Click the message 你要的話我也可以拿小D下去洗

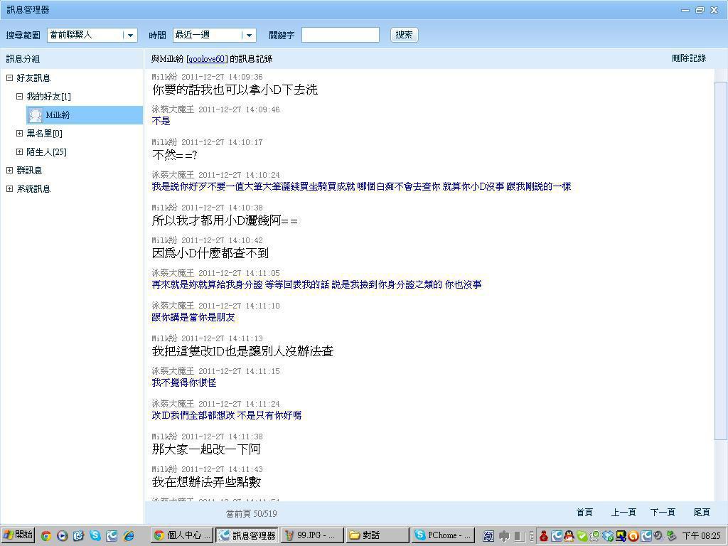[235, 90]
